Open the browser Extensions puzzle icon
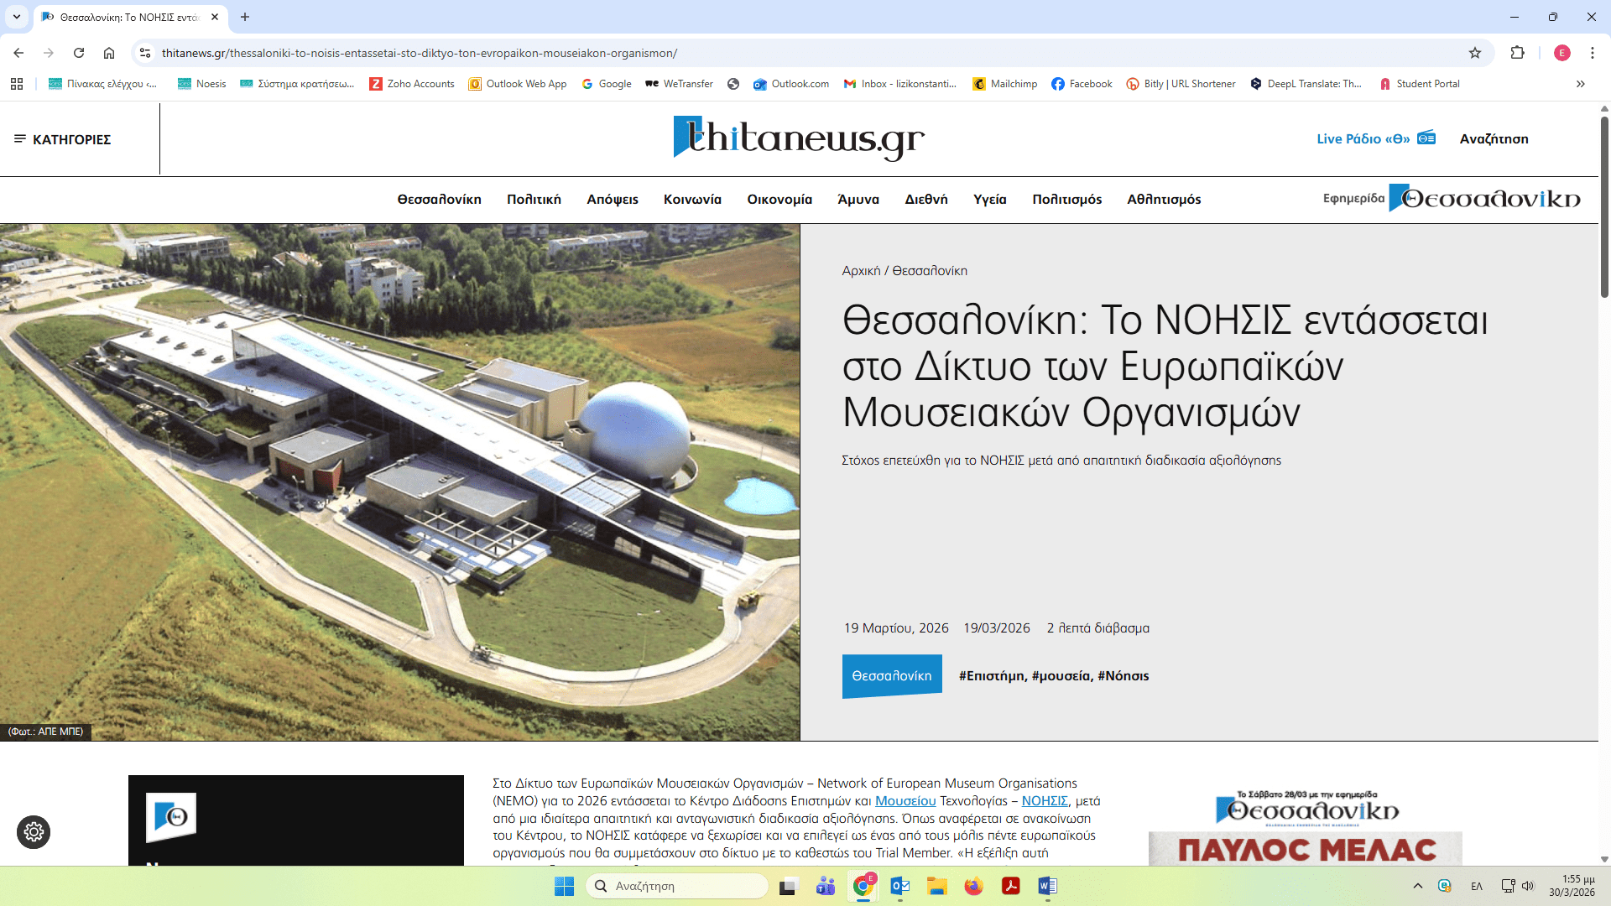1611x906 pixels. tap(1517, 53)
